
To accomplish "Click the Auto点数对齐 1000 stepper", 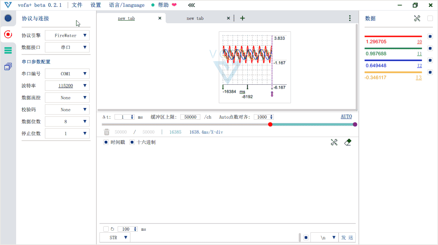I will click(x=264, y=117).
